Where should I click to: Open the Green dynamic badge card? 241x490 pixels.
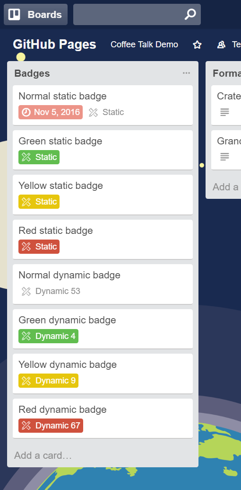pos(103,329)
